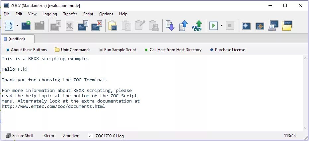Click the download file icon with purple down arrow
Viewport: 309px width, 141px height.
(170, 26)
